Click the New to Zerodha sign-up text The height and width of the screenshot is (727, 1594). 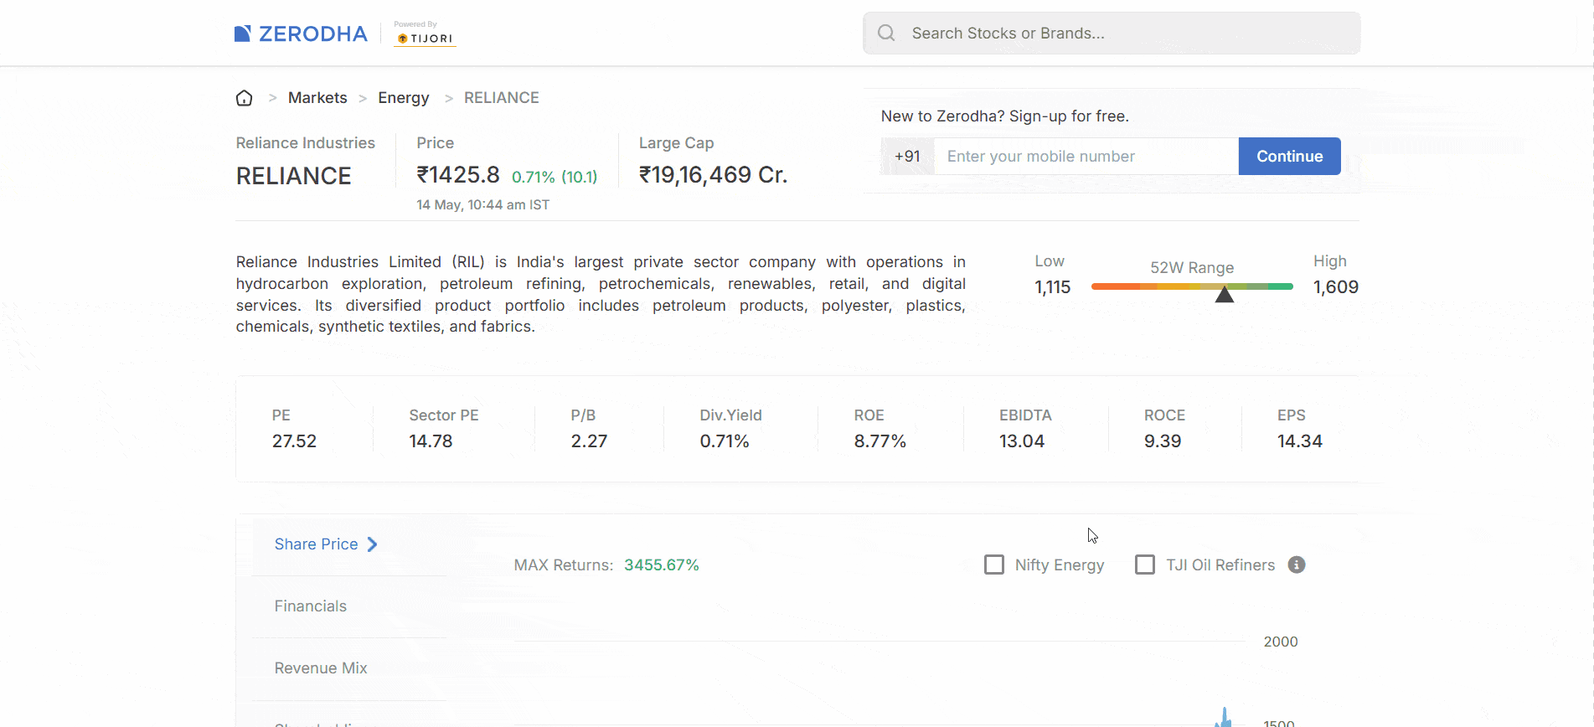[1005, 116]
